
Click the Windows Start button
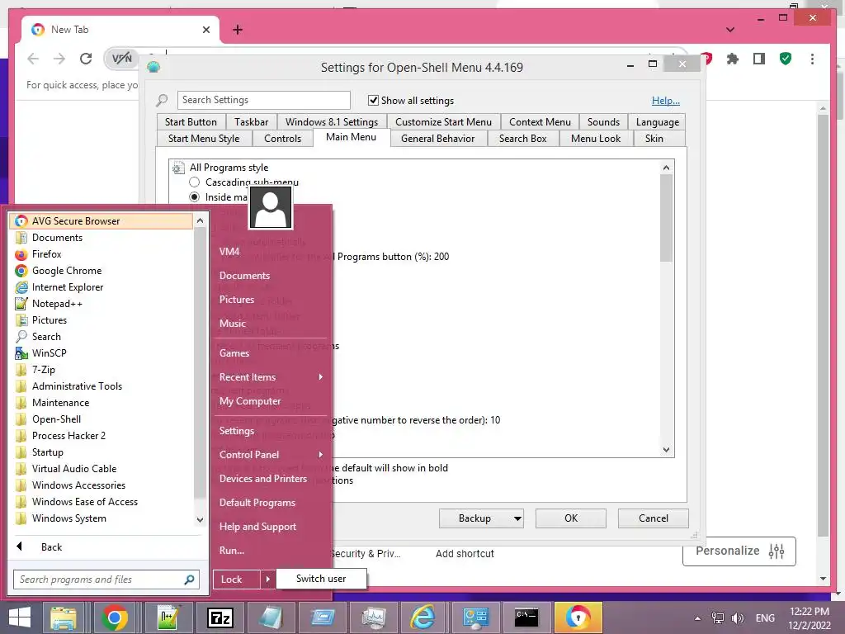20,617
